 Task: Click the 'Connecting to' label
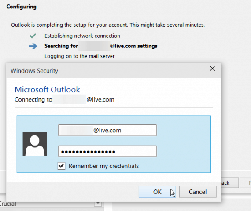[x=33, y=100]
